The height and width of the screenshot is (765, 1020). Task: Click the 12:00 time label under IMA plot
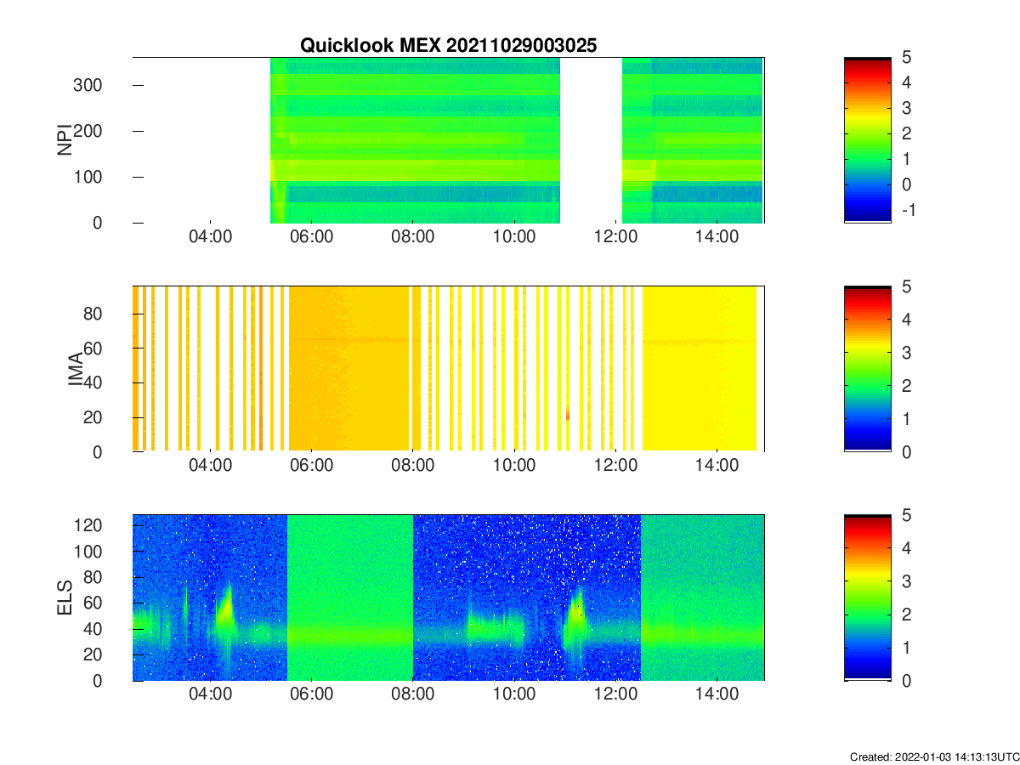coord(615,467)
